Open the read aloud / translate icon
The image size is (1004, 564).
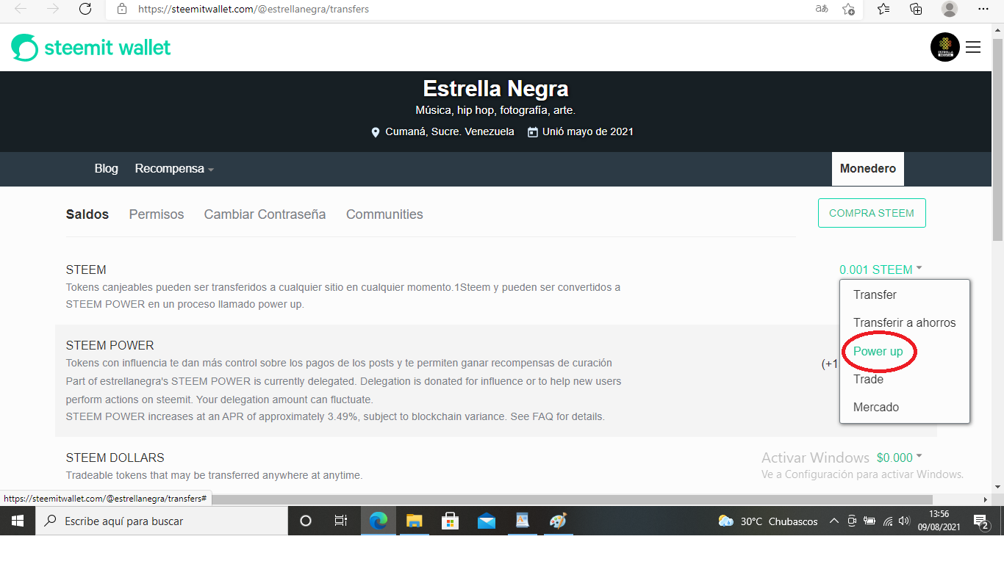(x=822, y=9)
